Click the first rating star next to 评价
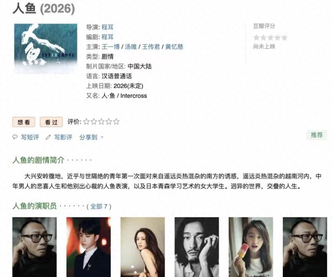 coord(86,122)
